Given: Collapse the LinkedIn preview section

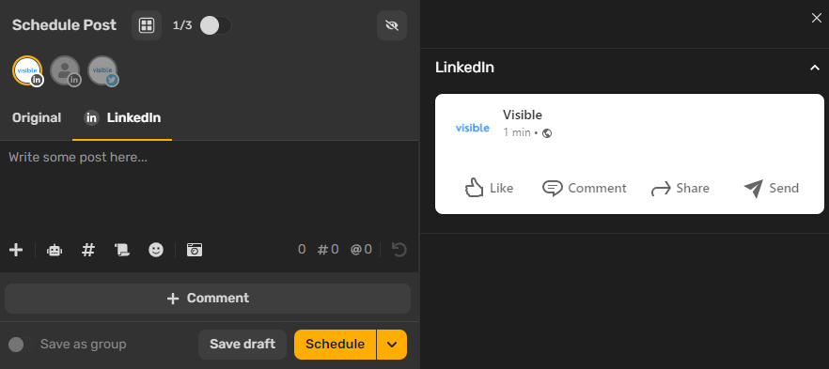Looking at the screenshot, I should coord(815,68).
